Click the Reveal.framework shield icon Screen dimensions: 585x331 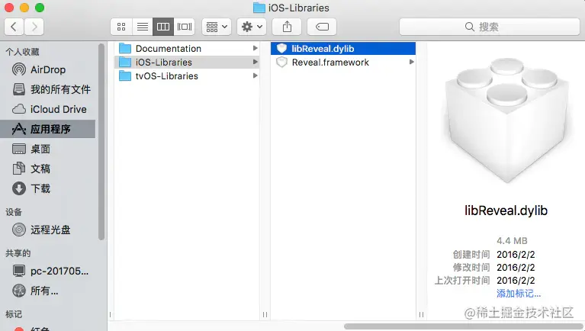(281, 63)
